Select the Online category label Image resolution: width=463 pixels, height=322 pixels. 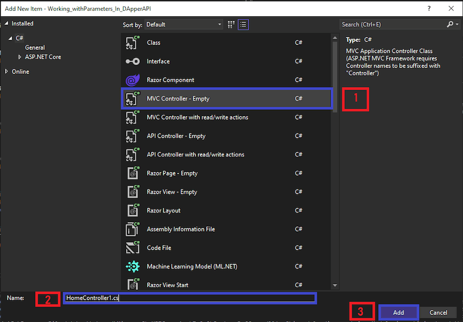20,71
